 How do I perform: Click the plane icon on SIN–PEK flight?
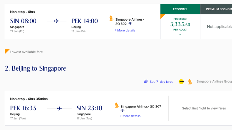pos(57,21)
